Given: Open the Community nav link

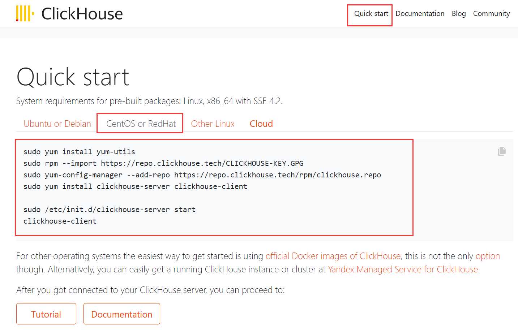Looking at the screenshot, I should 491,14.
